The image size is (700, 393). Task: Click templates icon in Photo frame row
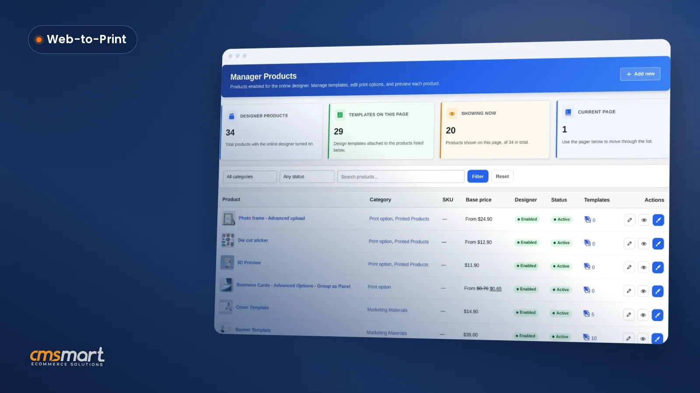click(x=588, y=219)
